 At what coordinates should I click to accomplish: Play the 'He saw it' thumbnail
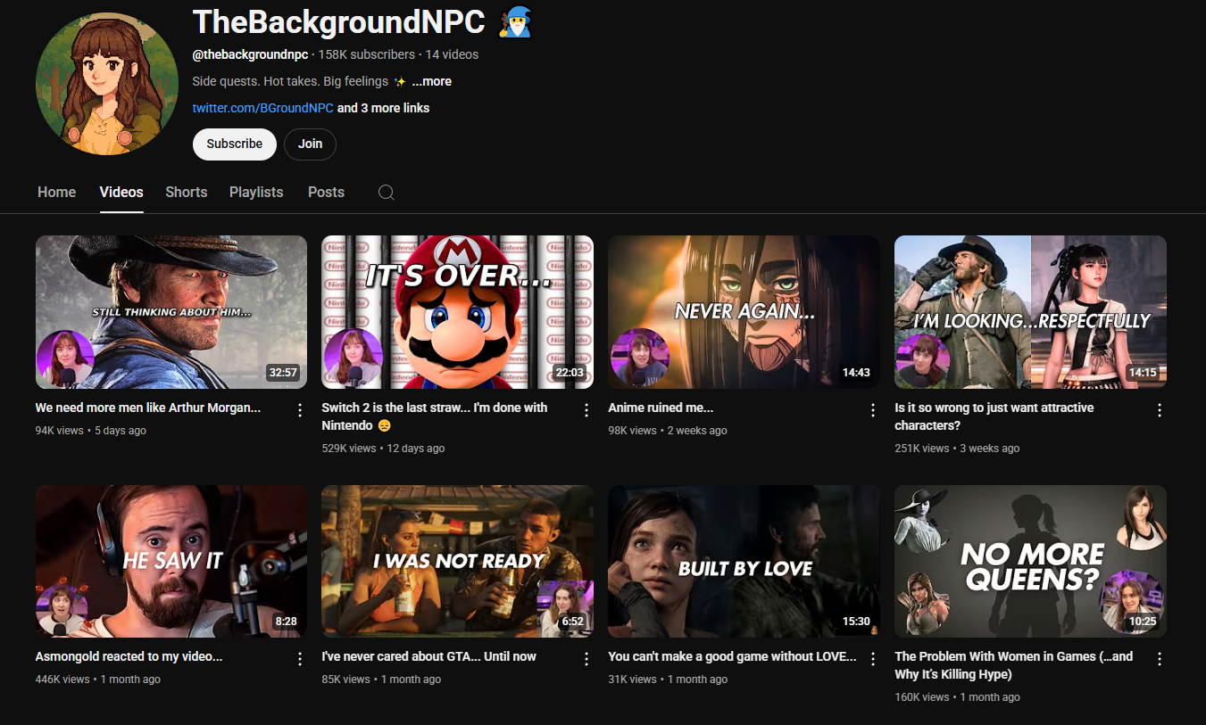pyautogui.click(x=171, y=561)
